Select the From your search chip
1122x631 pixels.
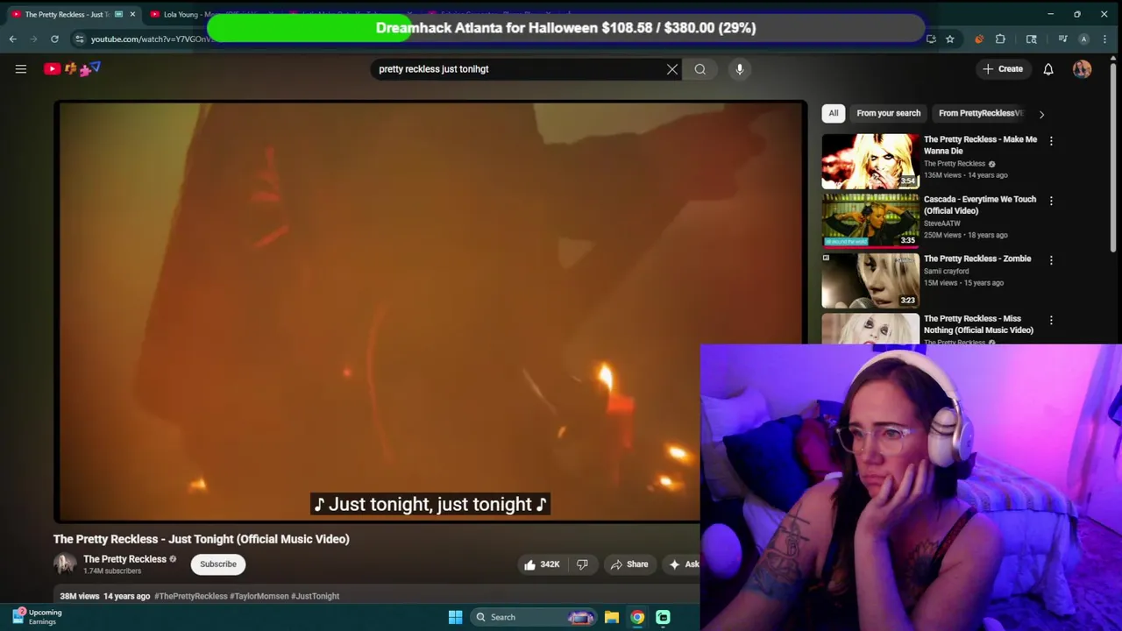click(x=888, y=113)
